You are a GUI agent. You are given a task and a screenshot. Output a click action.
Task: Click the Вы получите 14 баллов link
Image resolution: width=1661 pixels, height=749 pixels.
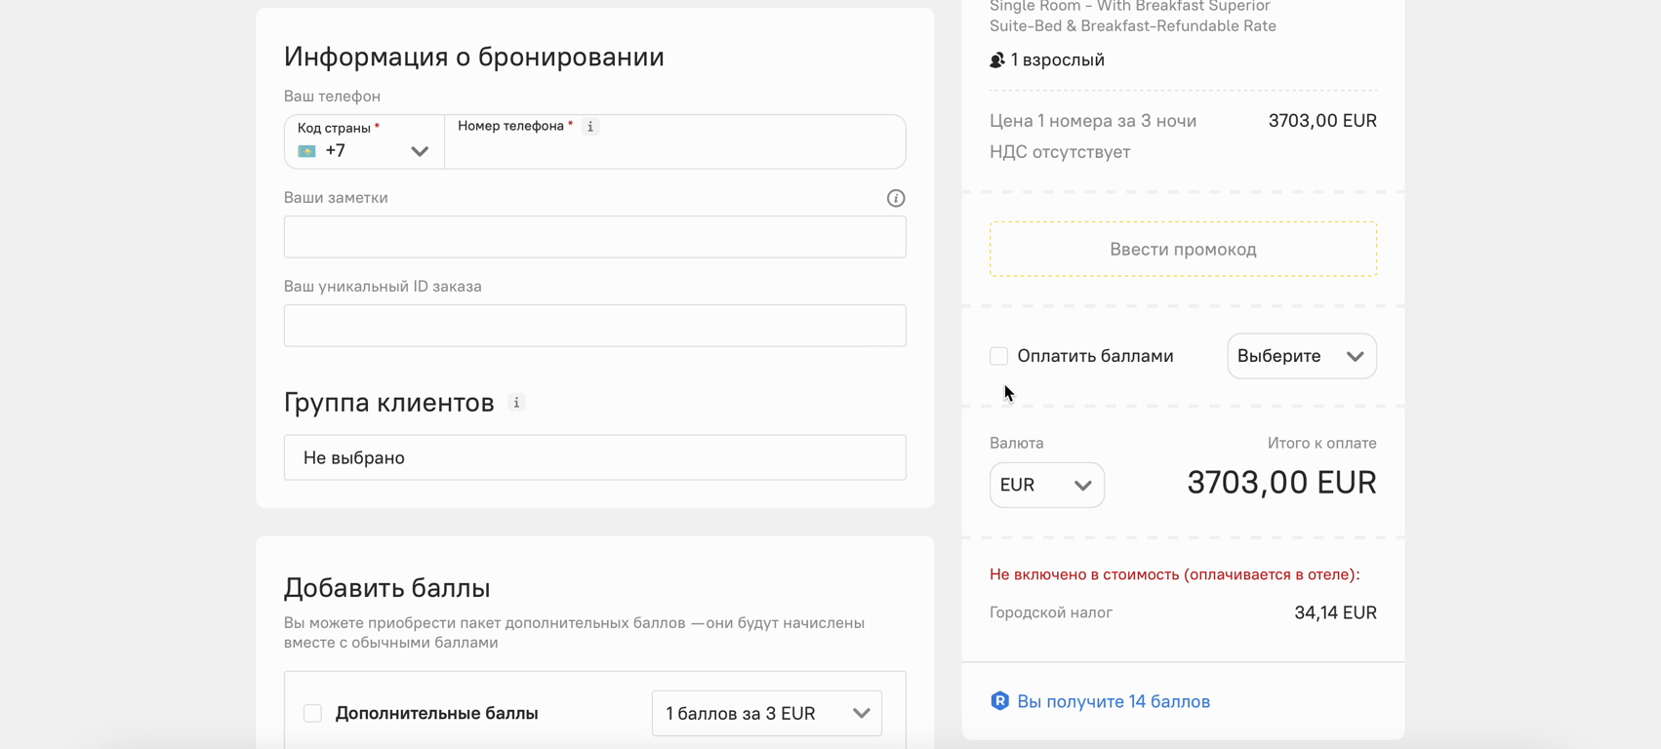(x=1113, y=701)
